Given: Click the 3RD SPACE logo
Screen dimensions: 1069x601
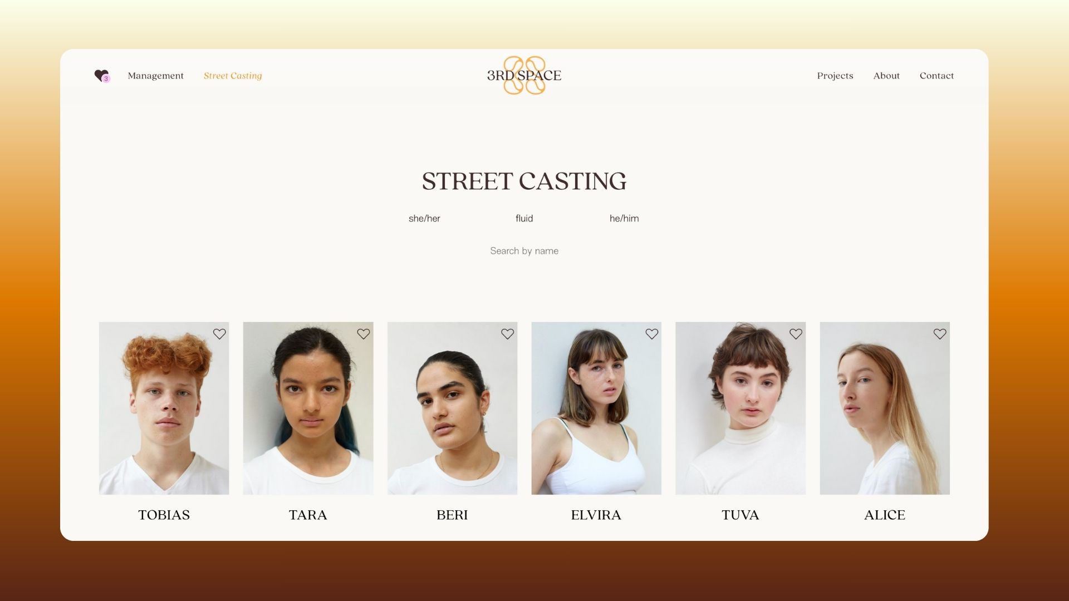Looking at the screenshot, I should (x=524, y=75).
